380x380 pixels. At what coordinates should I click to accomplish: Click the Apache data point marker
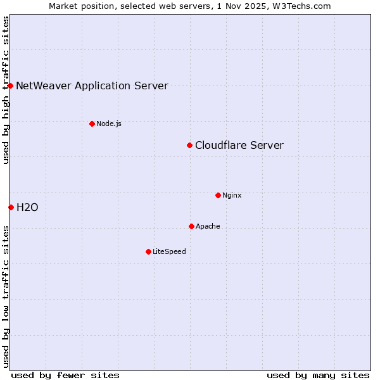[191, 226]
